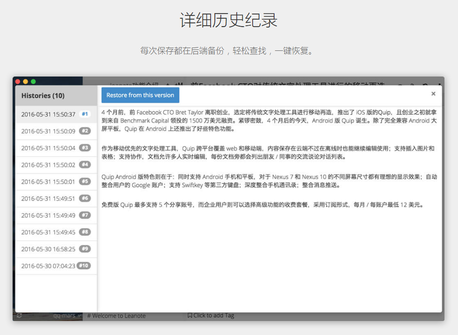Close the Histories dialog with X

pyautogui.click(x=433, y=94)
